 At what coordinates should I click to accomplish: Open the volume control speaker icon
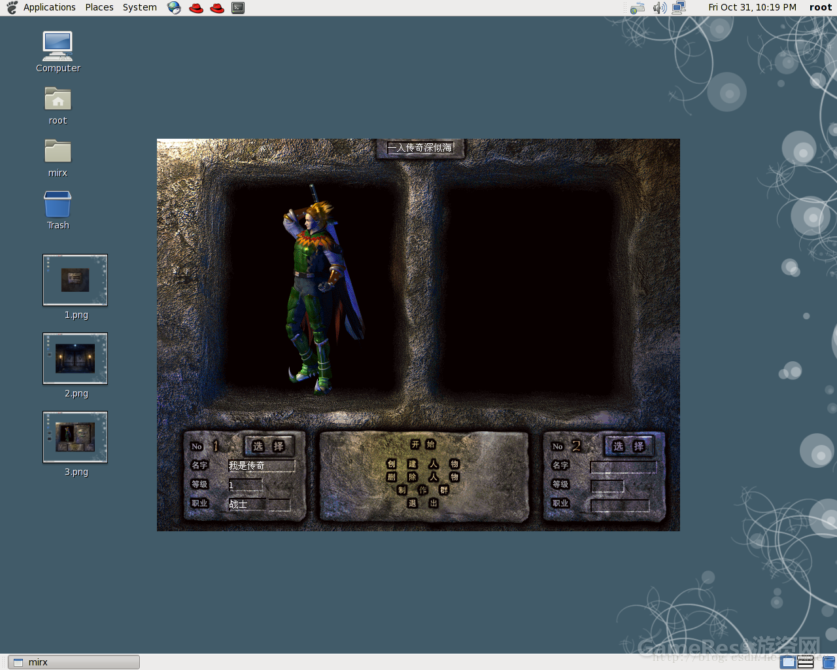[x=660, y=8]
